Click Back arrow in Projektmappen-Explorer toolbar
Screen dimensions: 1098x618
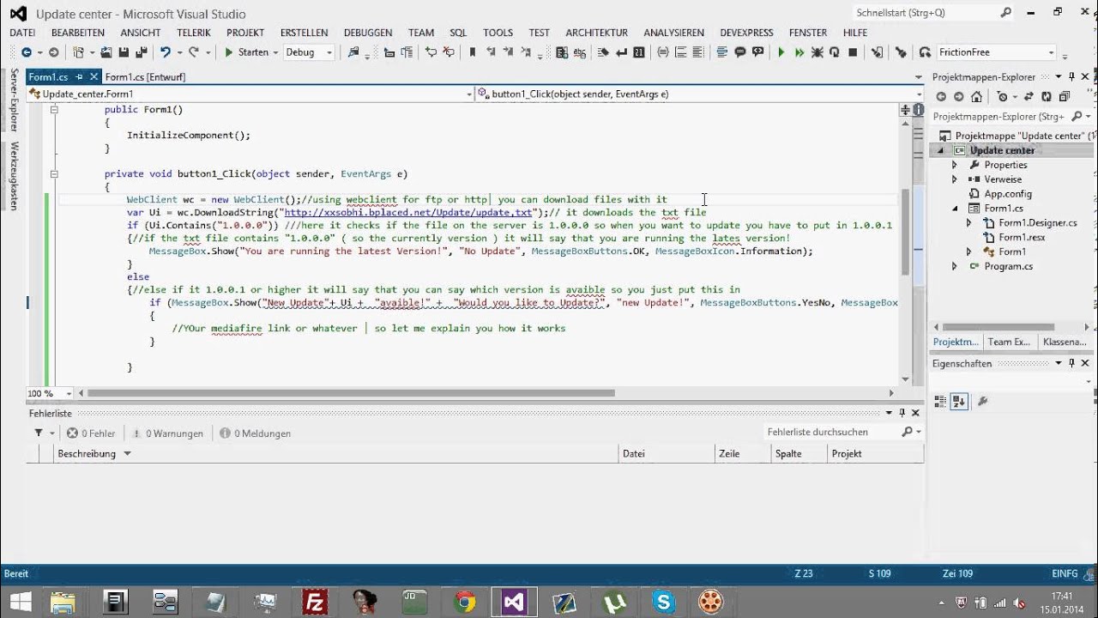point(941,97)
